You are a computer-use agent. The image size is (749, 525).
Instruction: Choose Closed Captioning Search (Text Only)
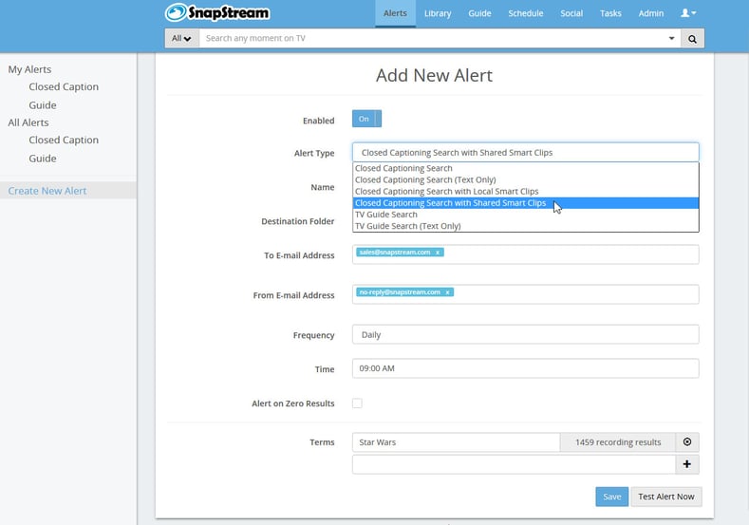point(425,179)
